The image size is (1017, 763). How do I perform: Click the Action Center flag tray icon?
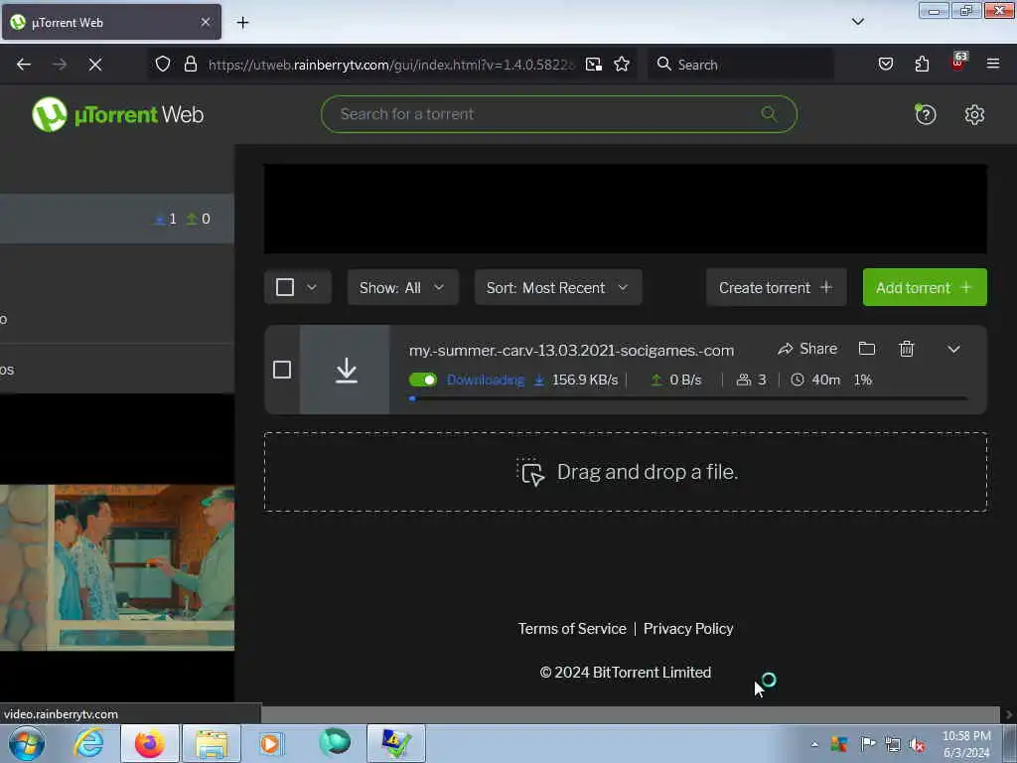(868, 744)
